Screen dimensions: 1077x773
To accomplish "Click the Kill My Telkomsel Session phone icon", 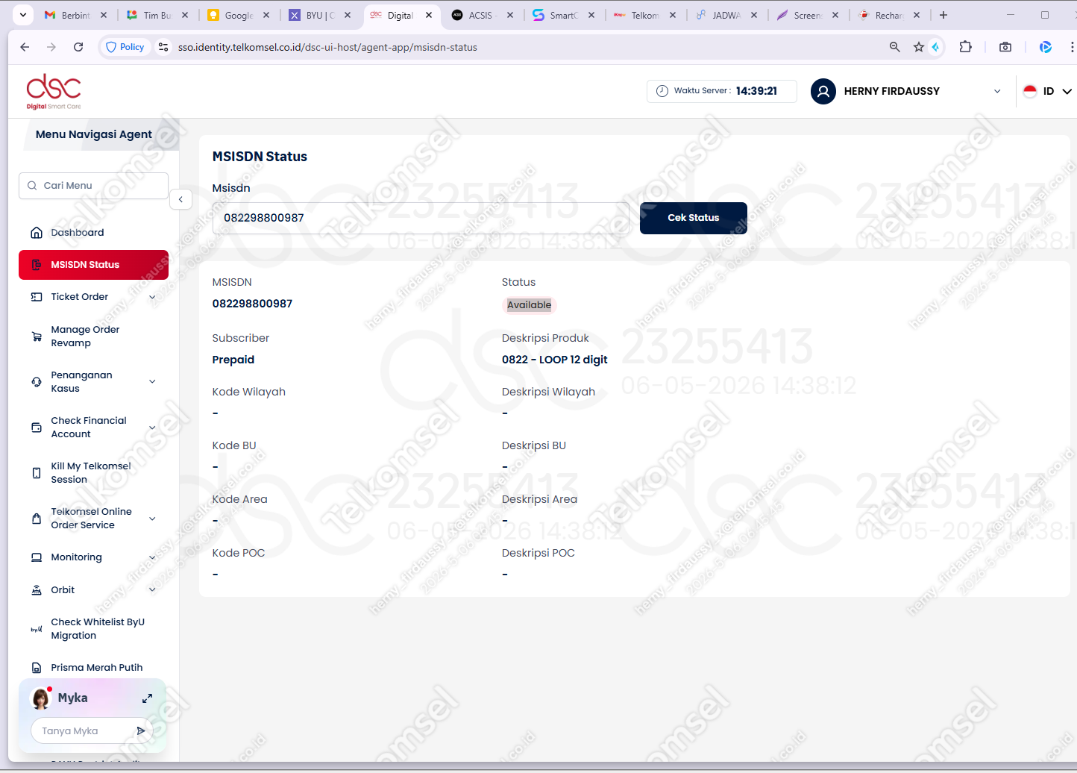I will coord(36,473).
